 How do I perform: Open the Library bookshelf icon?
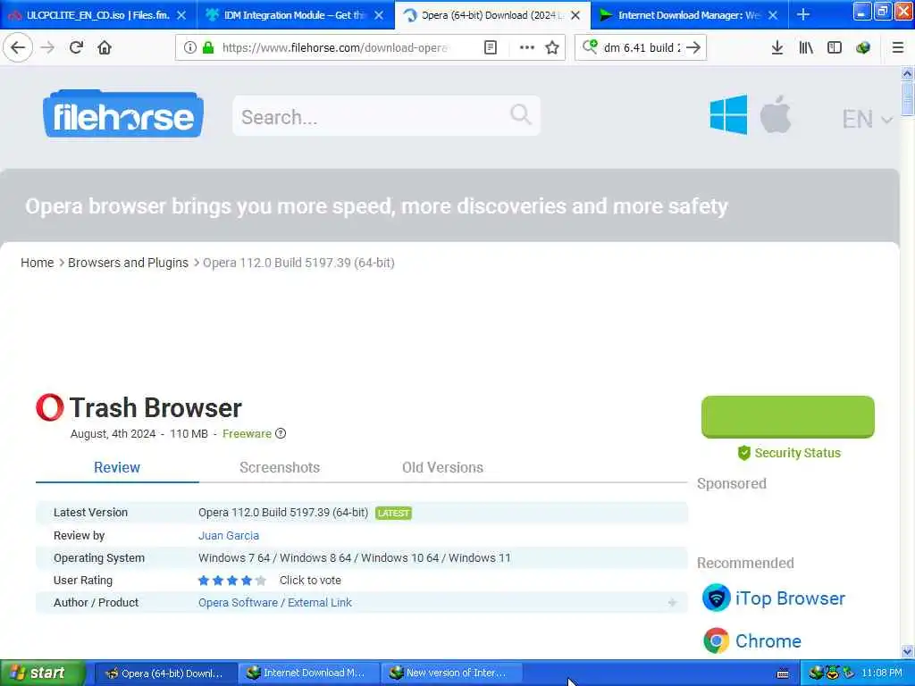(806, 47)
